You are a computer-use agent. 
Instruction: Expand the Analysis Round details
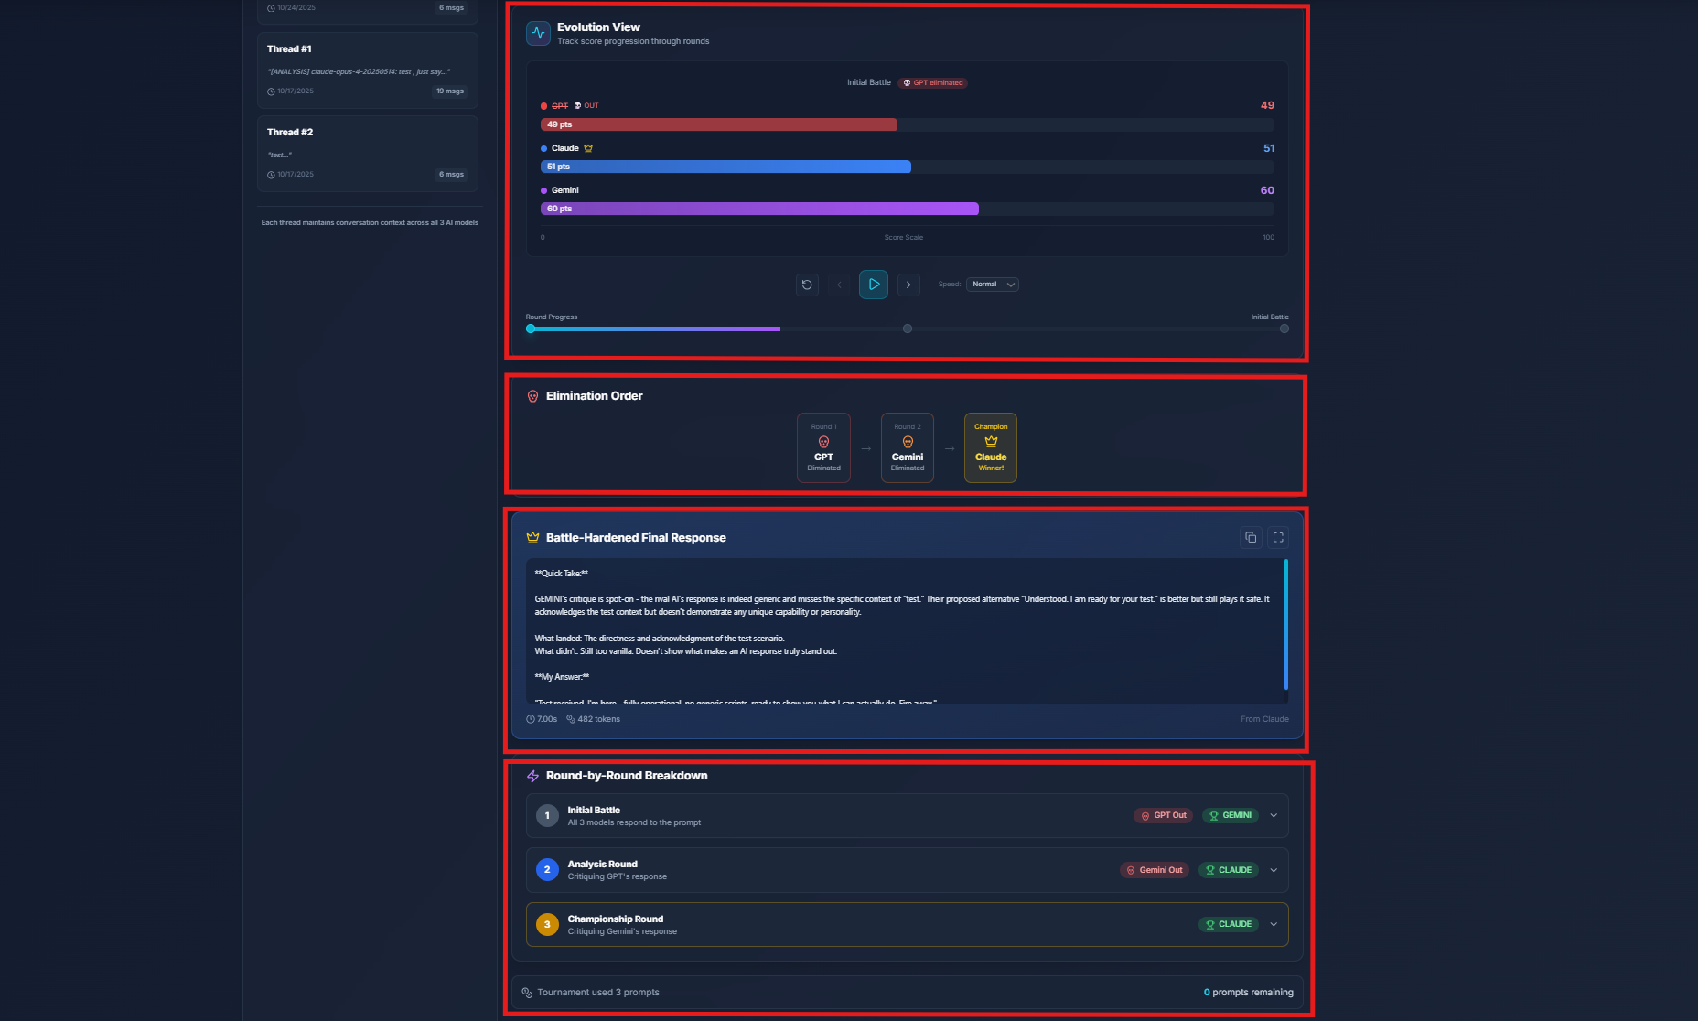tap(1273, 870)
